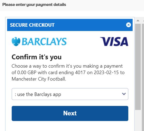144x131 pixels.
Task: Click the dropdown chevron arrow
Action: coord(124,94)
